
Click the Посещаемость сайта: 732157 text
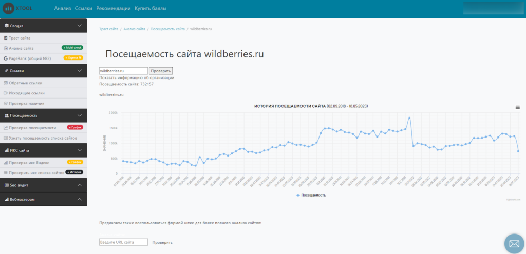pos(126,84)
